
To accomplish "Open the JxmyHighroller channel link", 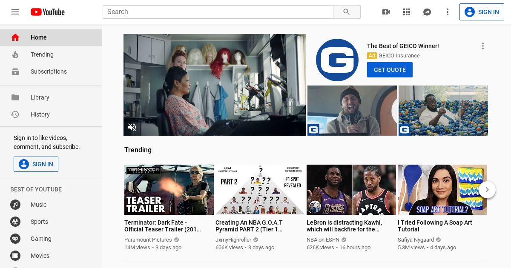I will (x=233, y=240).
